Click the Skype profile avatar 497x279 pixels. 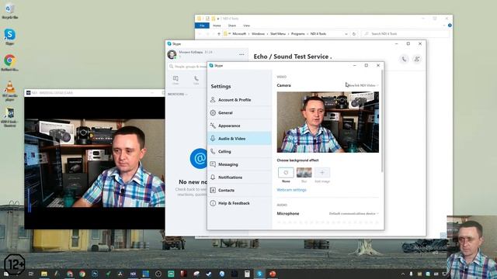172,54
